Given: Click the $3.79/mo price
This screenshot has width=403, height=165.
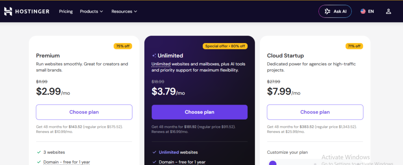Looking at the screenshot, I should pos(168,91).
